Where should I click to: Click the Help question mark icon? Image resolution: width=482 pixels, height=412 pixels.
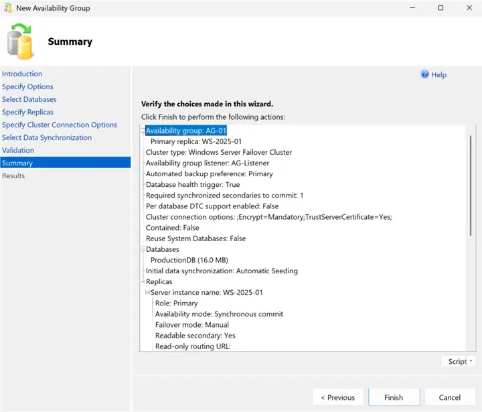click(x=424, y=74)
